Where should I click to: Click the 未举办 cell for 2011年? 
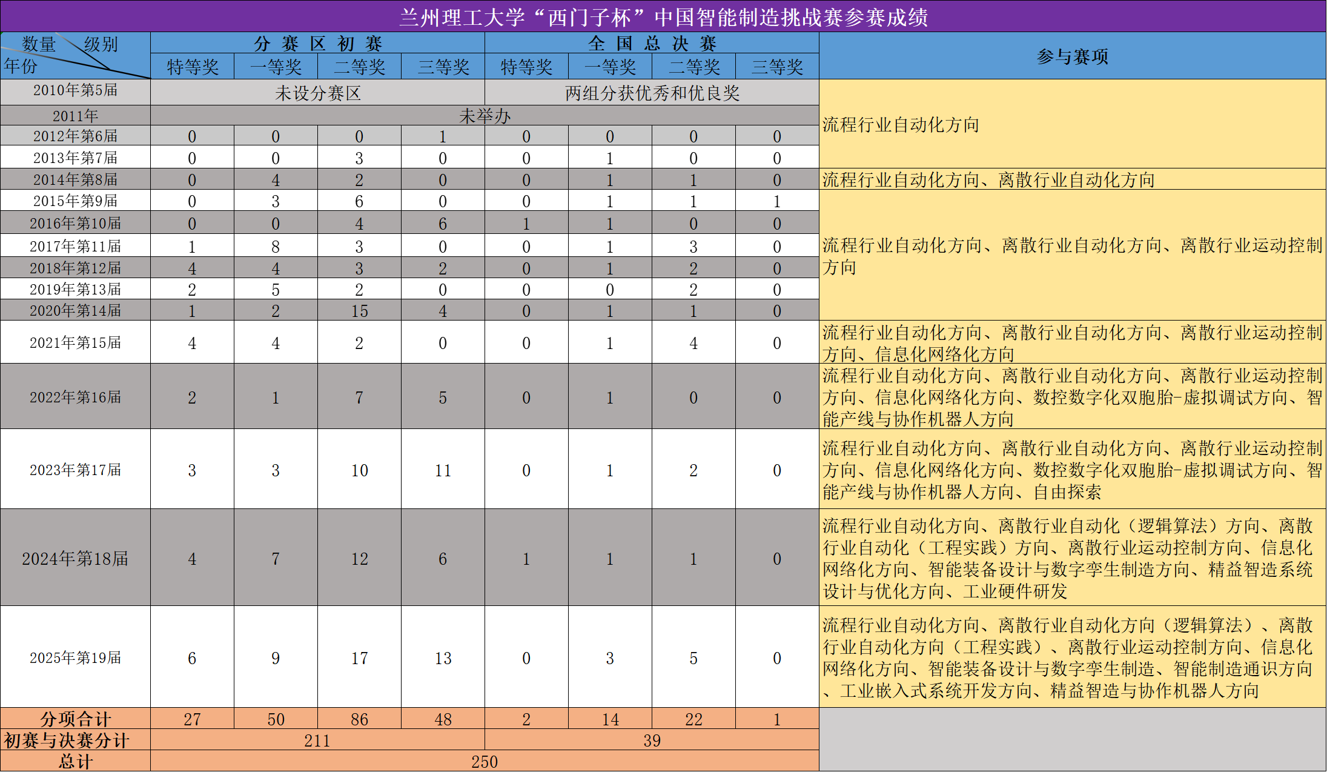pos(485,116)
